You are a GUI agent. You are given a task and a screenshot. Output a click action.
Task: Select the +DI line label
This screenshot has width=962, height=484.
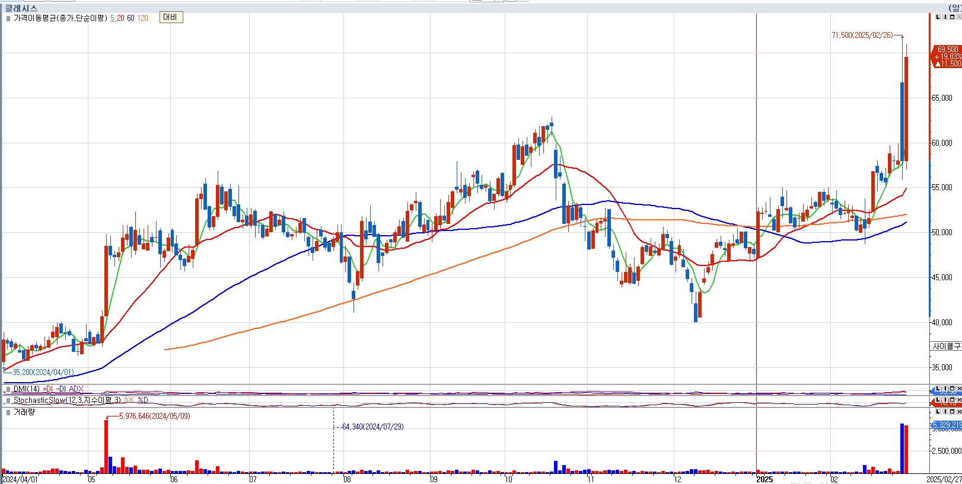tap(48, 389)
